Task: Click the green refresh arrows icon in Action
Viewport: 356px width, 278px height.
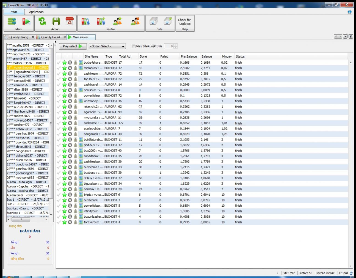Action: pos(42,21)
